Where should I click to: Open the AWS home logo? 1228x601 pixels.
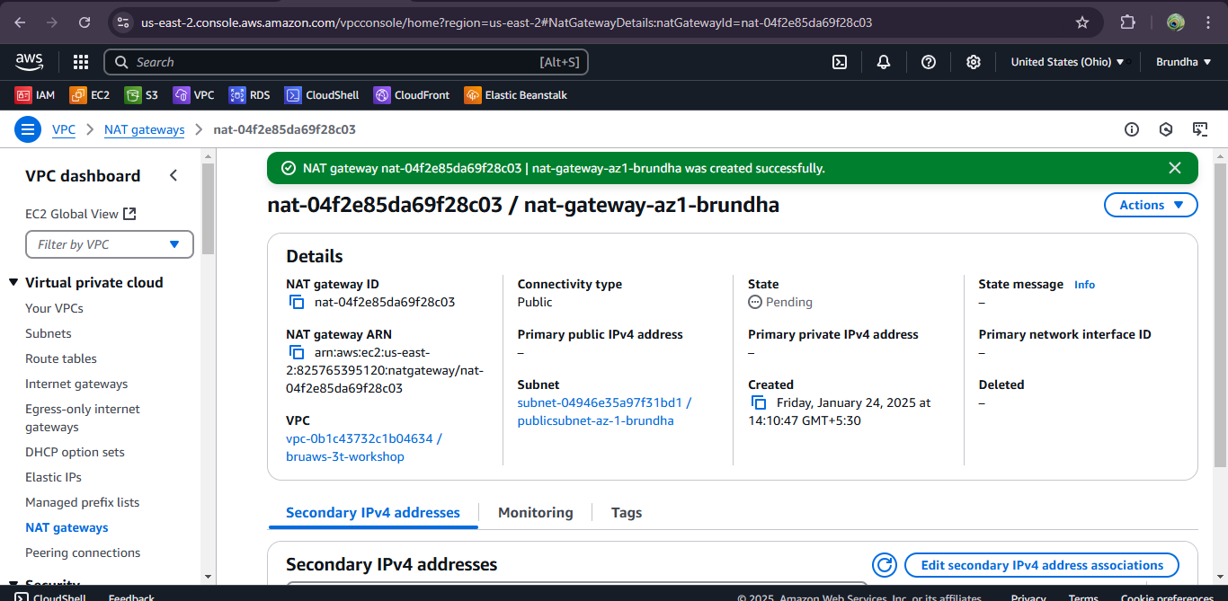tap(29, 62)
